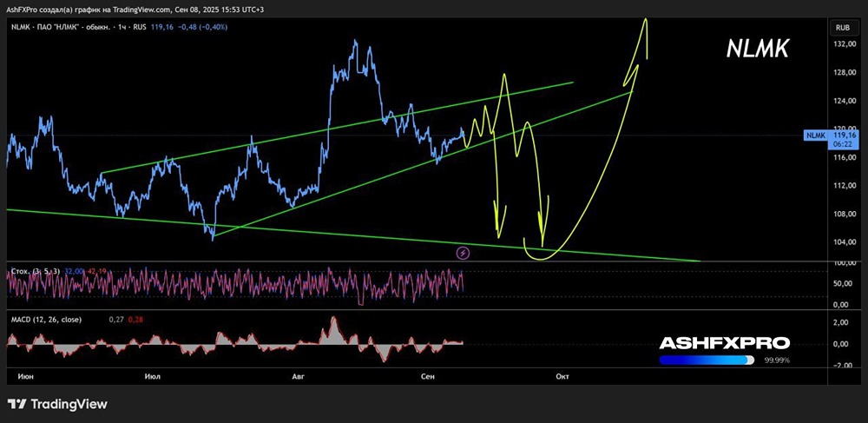Click the NLMK symbol tag on the price scale
Screen dimensions: 868x423
(816, 135)
